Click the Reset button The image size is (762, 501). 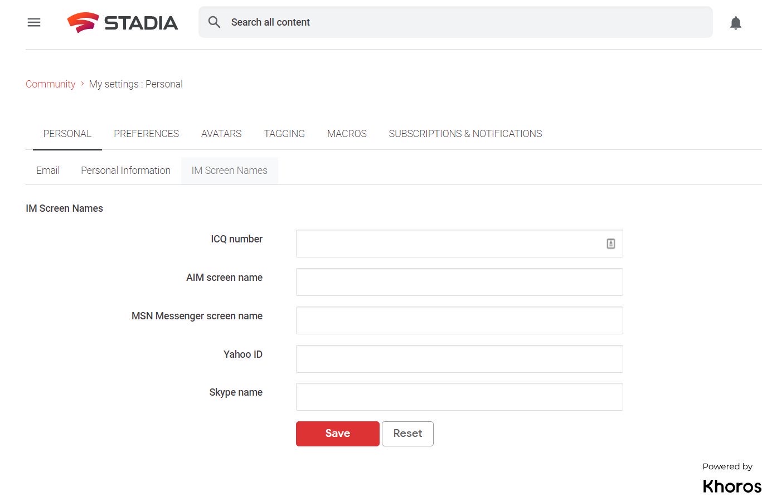pos(407,434)
